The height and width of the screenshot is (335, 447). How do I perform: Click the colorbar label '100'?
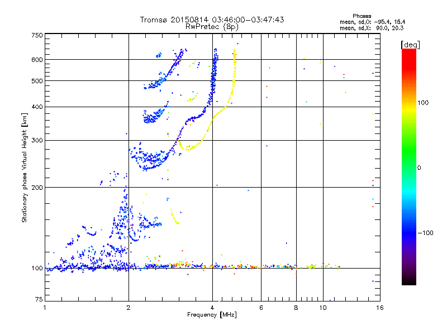(423, 103)
